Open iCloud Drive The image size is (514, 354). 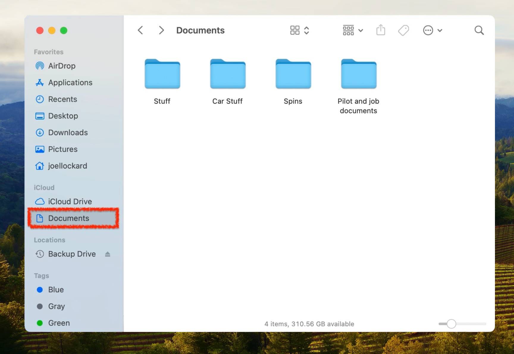tap(70, 201)
